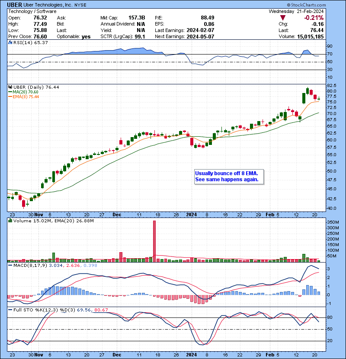Click the MACD legend line marker
This screenshot has height=359, width=346.
(10, 266)
